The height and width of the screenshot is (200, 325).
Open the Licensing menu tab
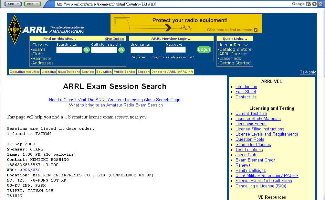coord(48,72)
